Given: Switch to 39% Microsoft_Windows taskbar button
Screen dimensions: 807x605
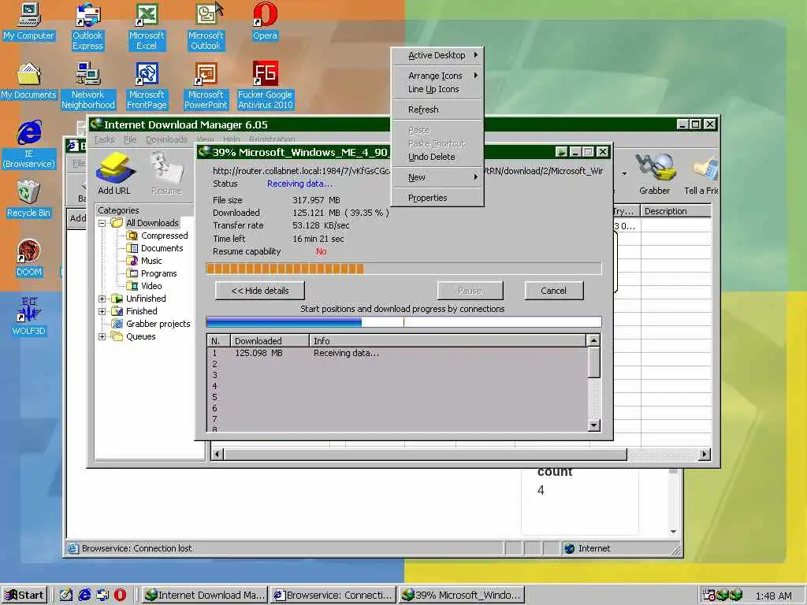Looking at the screenshot, I should pyautogui.click(x=461, y=596).
